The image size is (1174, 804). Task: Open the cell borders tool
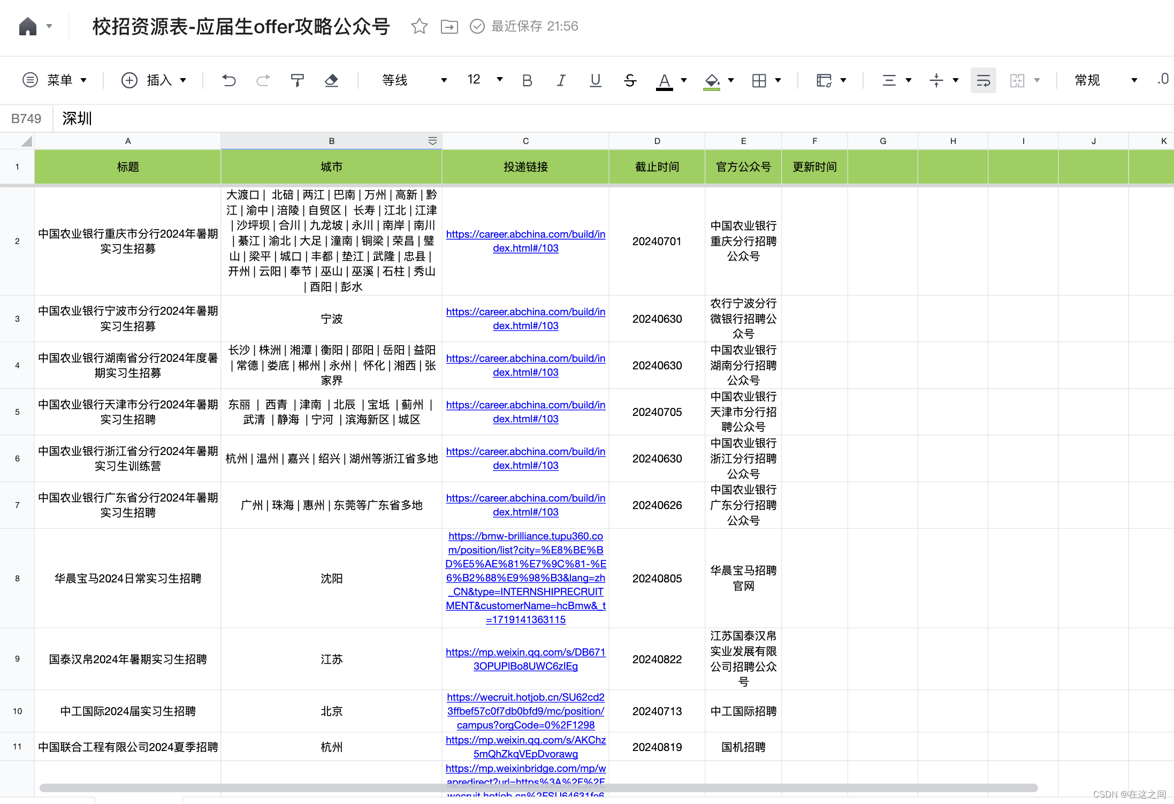pyautogui.click(x=759, y=80)
